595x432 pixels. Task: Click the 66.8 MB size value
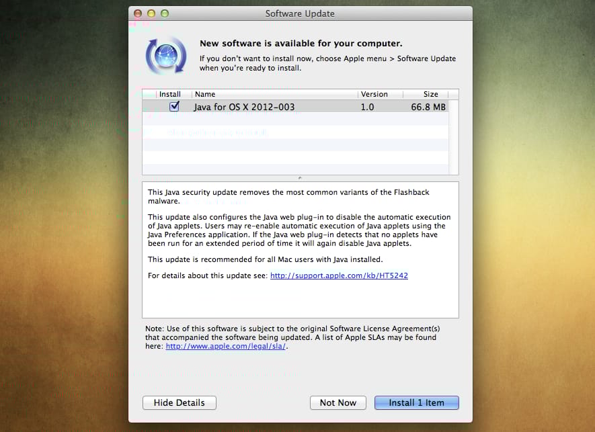click(x=428, y=107)
